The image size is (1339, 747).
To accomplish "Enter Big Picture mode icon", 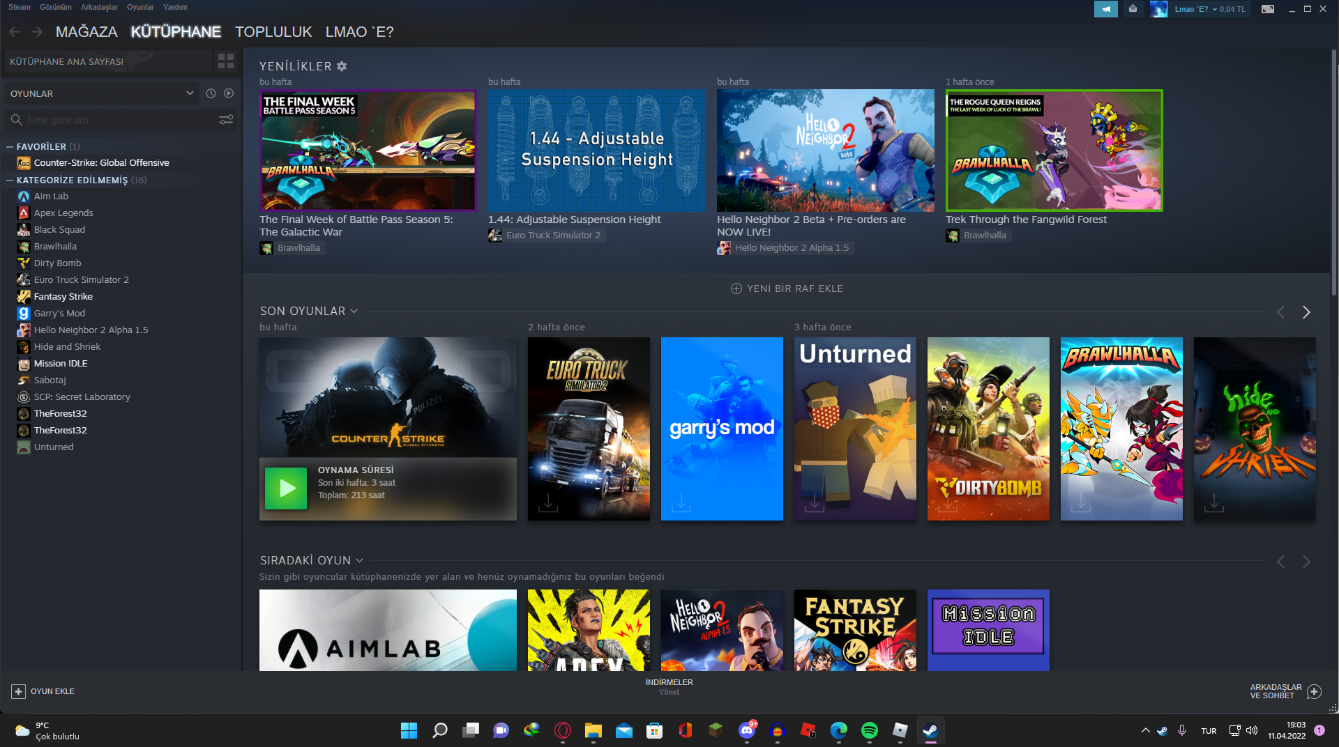I will click(1268, 9).
